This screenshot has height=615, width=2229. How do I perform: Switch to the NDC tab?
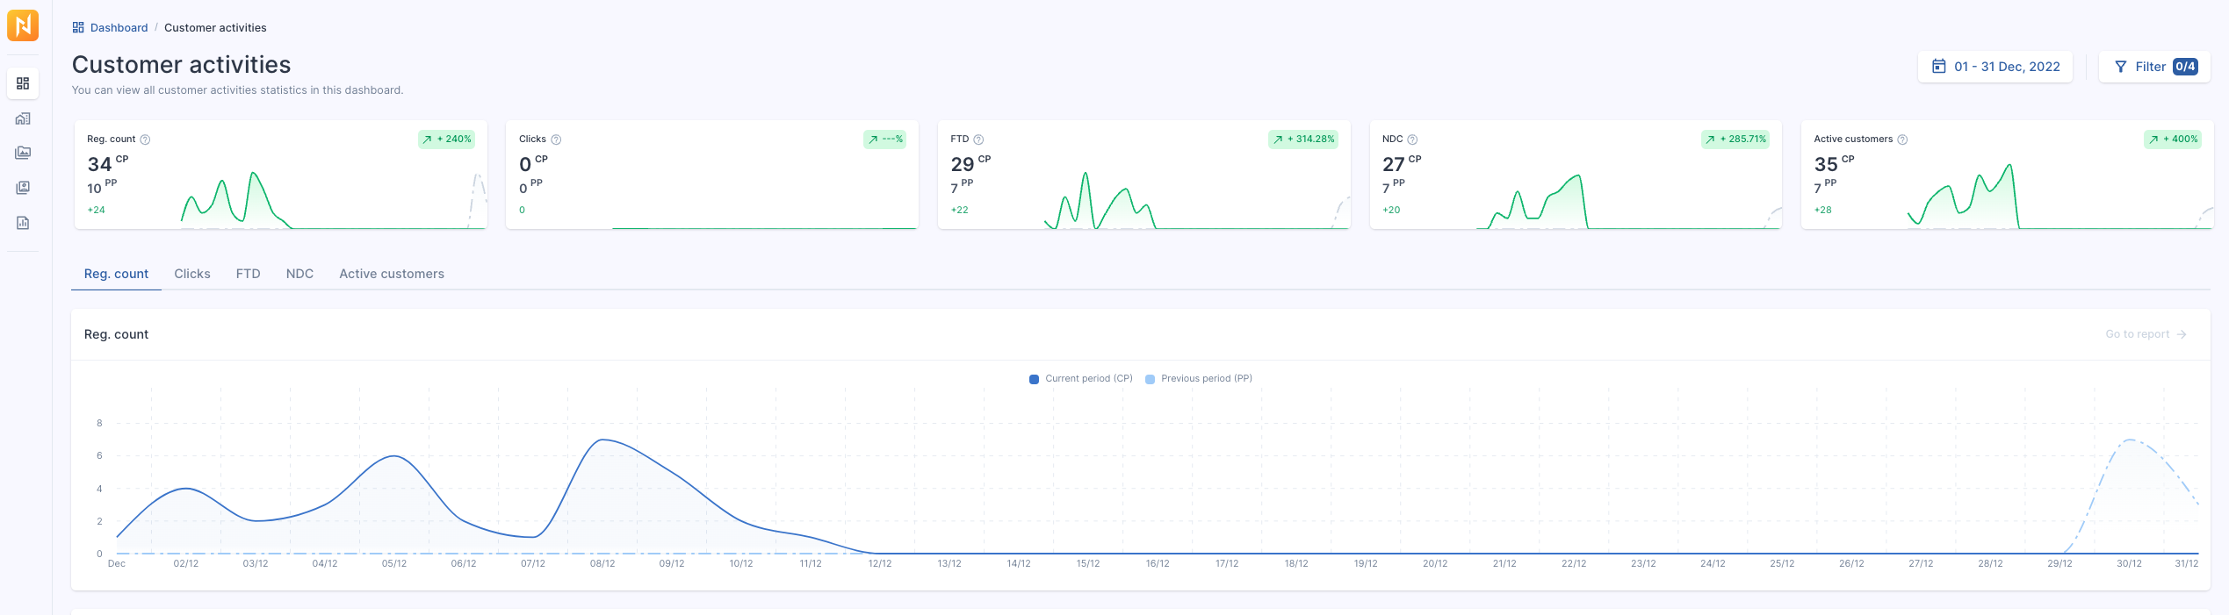click(299, 274)
